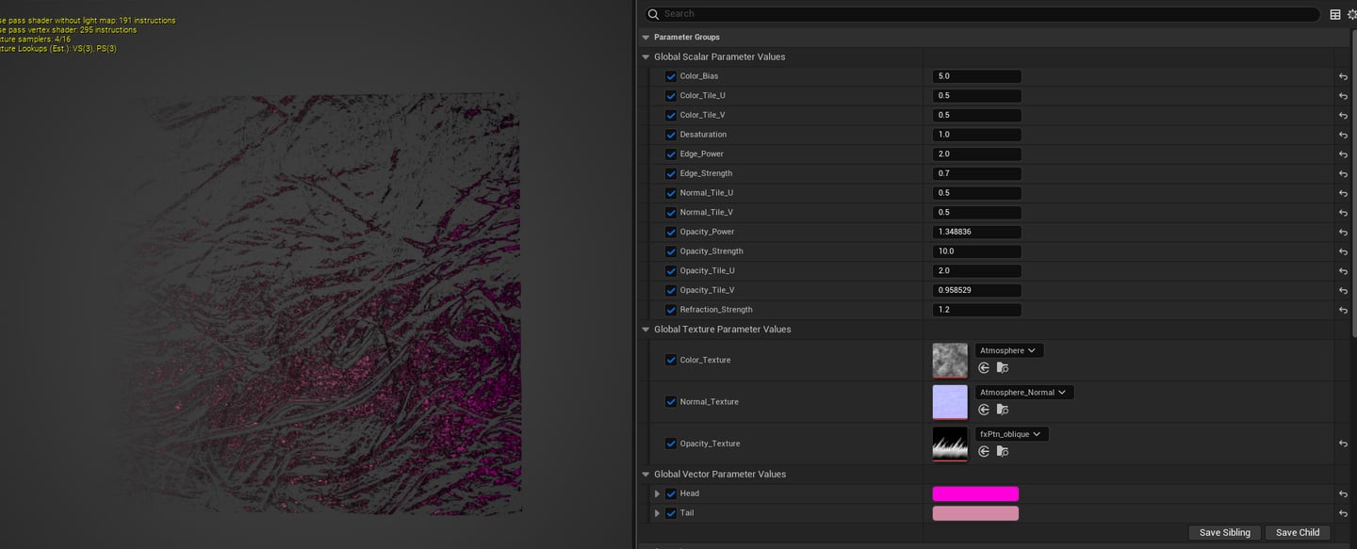Use selected asset for Color_Texture
The image size is (1357, 549).
click(984, 368)
